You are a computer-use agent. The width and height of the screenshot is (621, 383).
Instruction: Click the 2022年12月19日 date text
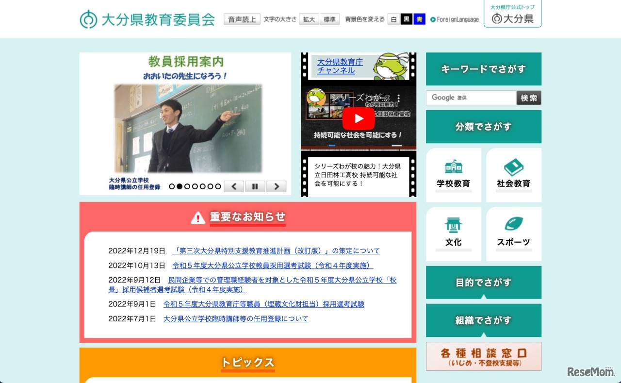pos(137,251)
